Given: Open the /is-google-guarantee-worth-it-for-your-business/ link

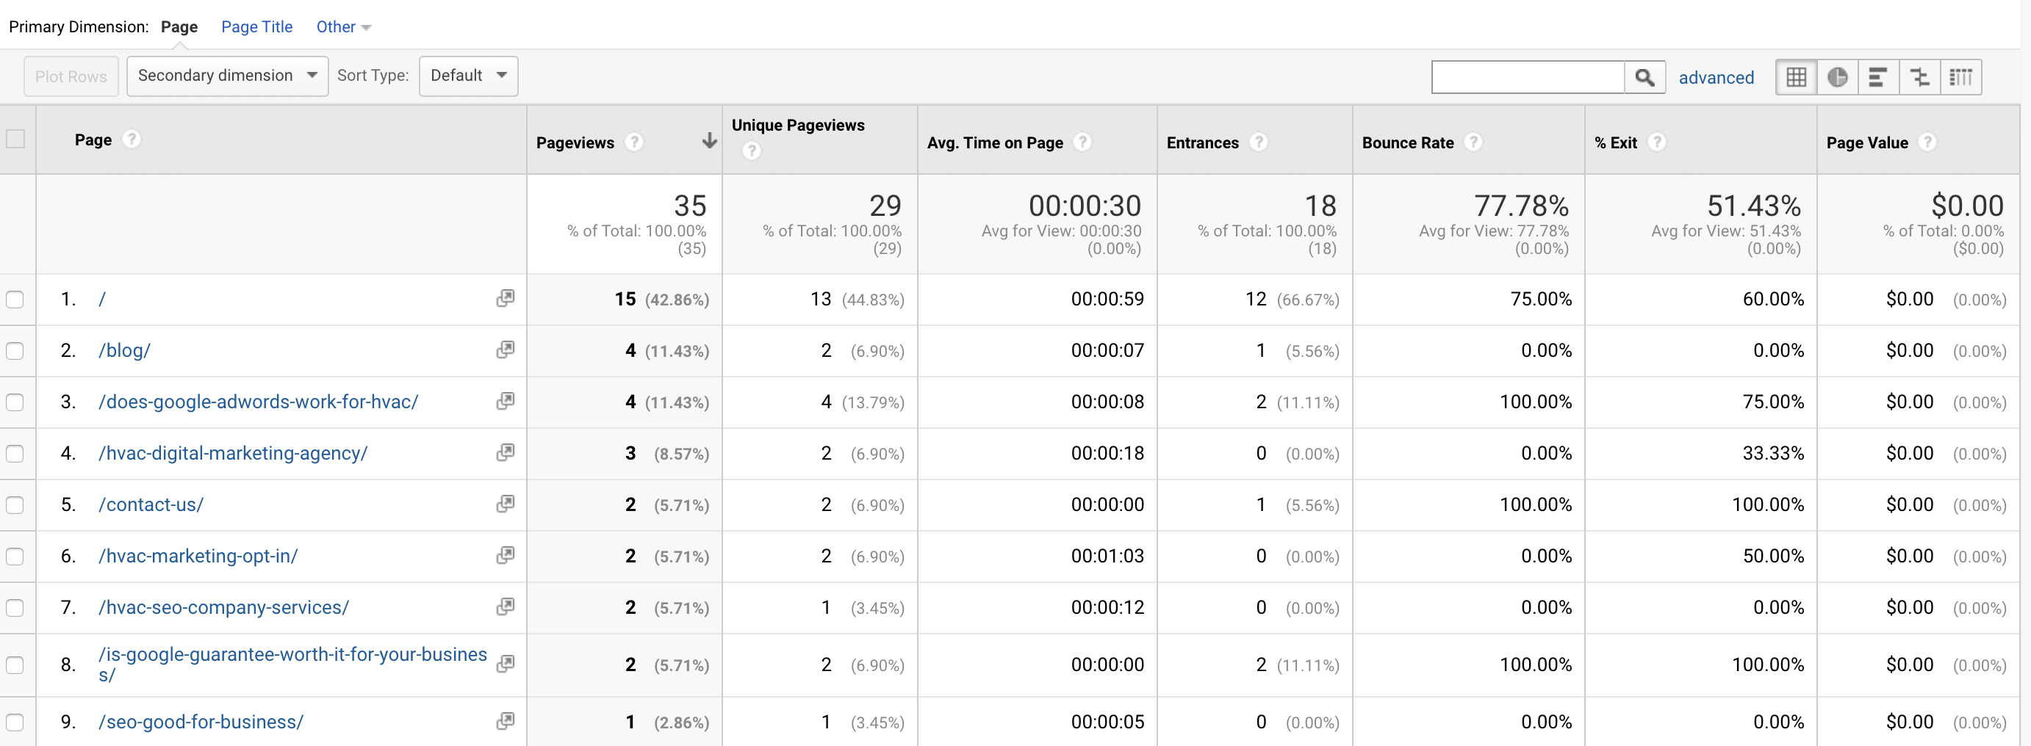Looking at the screenshot, I should click(x=292, y=664).
